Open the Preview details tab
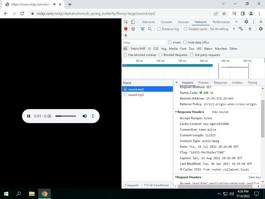Image resolution: width=265 pixels, height=199 pixels. pyautogui.click(x=203, y=83)
